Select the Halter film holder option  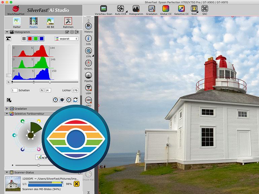[x=17, y=23]
